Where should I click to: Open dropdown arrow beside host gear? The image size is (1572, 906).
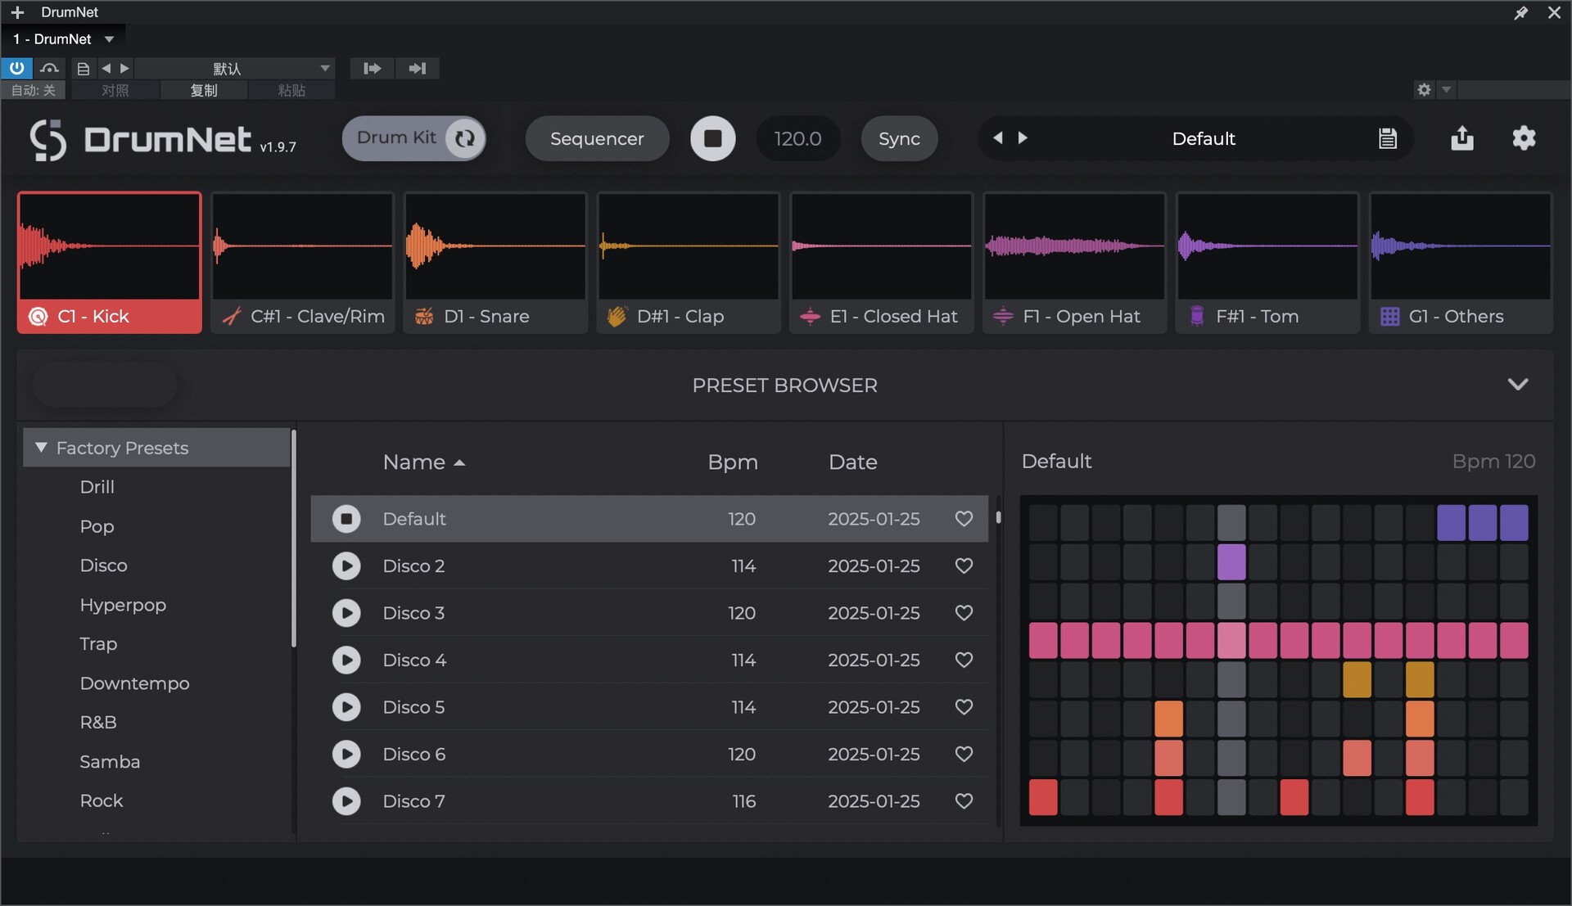click(1446, 89)
